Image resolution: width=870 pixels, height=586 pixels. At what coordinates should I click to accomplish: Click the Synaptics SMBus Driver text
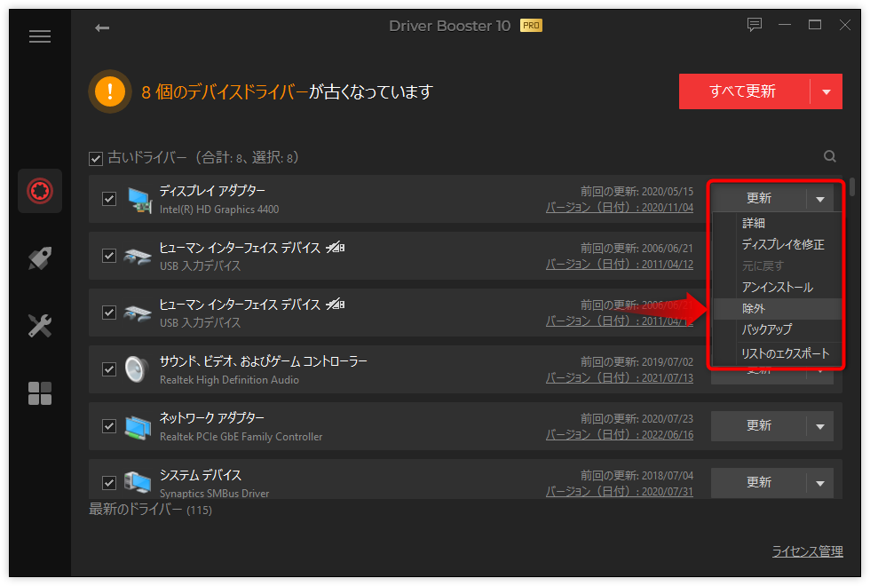click(214, 494)
